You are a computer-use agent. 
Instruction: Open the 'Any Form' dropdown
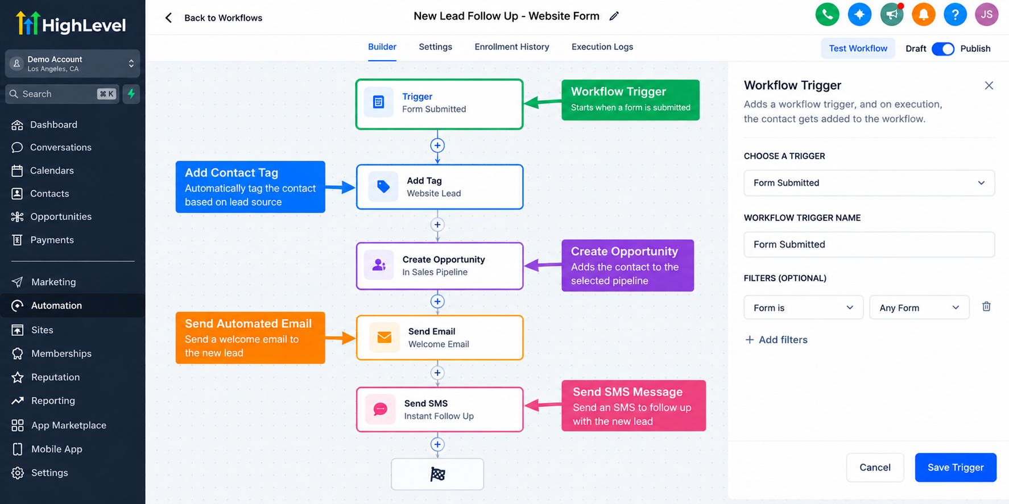(x=919, y=307)
